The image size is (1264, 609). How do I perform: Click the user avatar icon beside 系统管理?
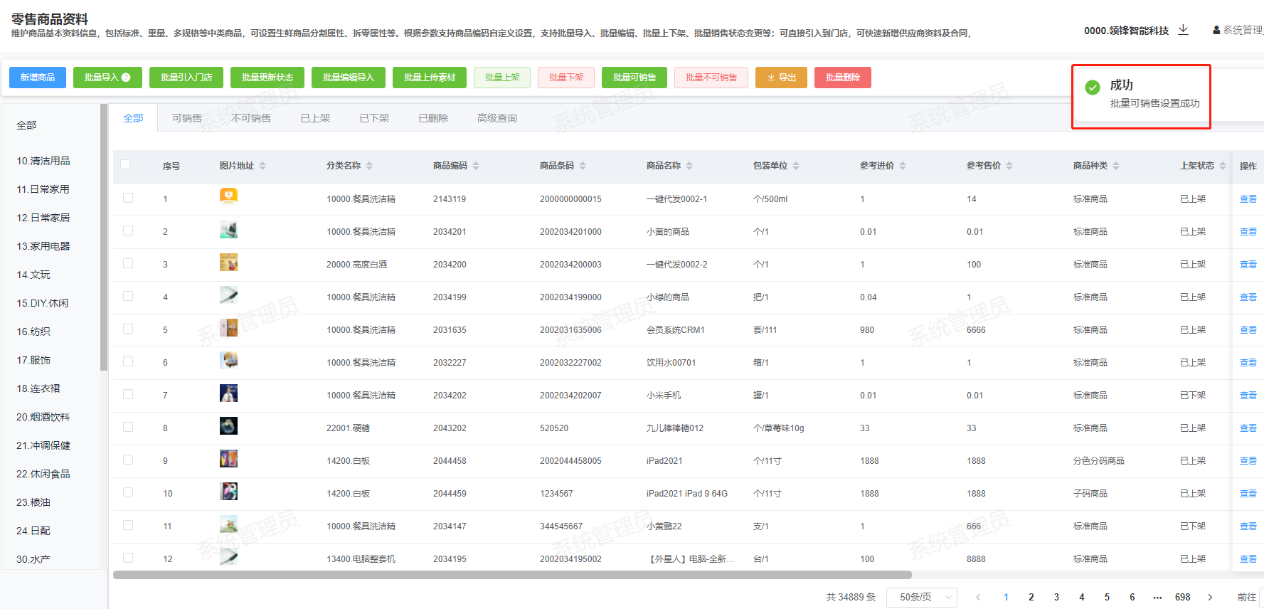pos(1216,31)
